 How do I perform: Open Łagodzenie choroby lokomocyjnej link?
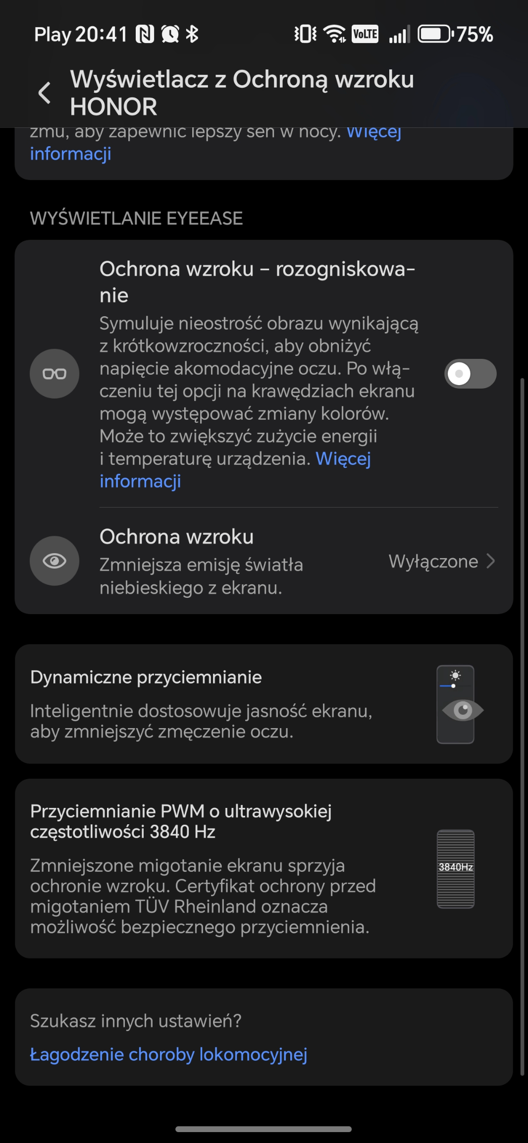(168, 1054)
